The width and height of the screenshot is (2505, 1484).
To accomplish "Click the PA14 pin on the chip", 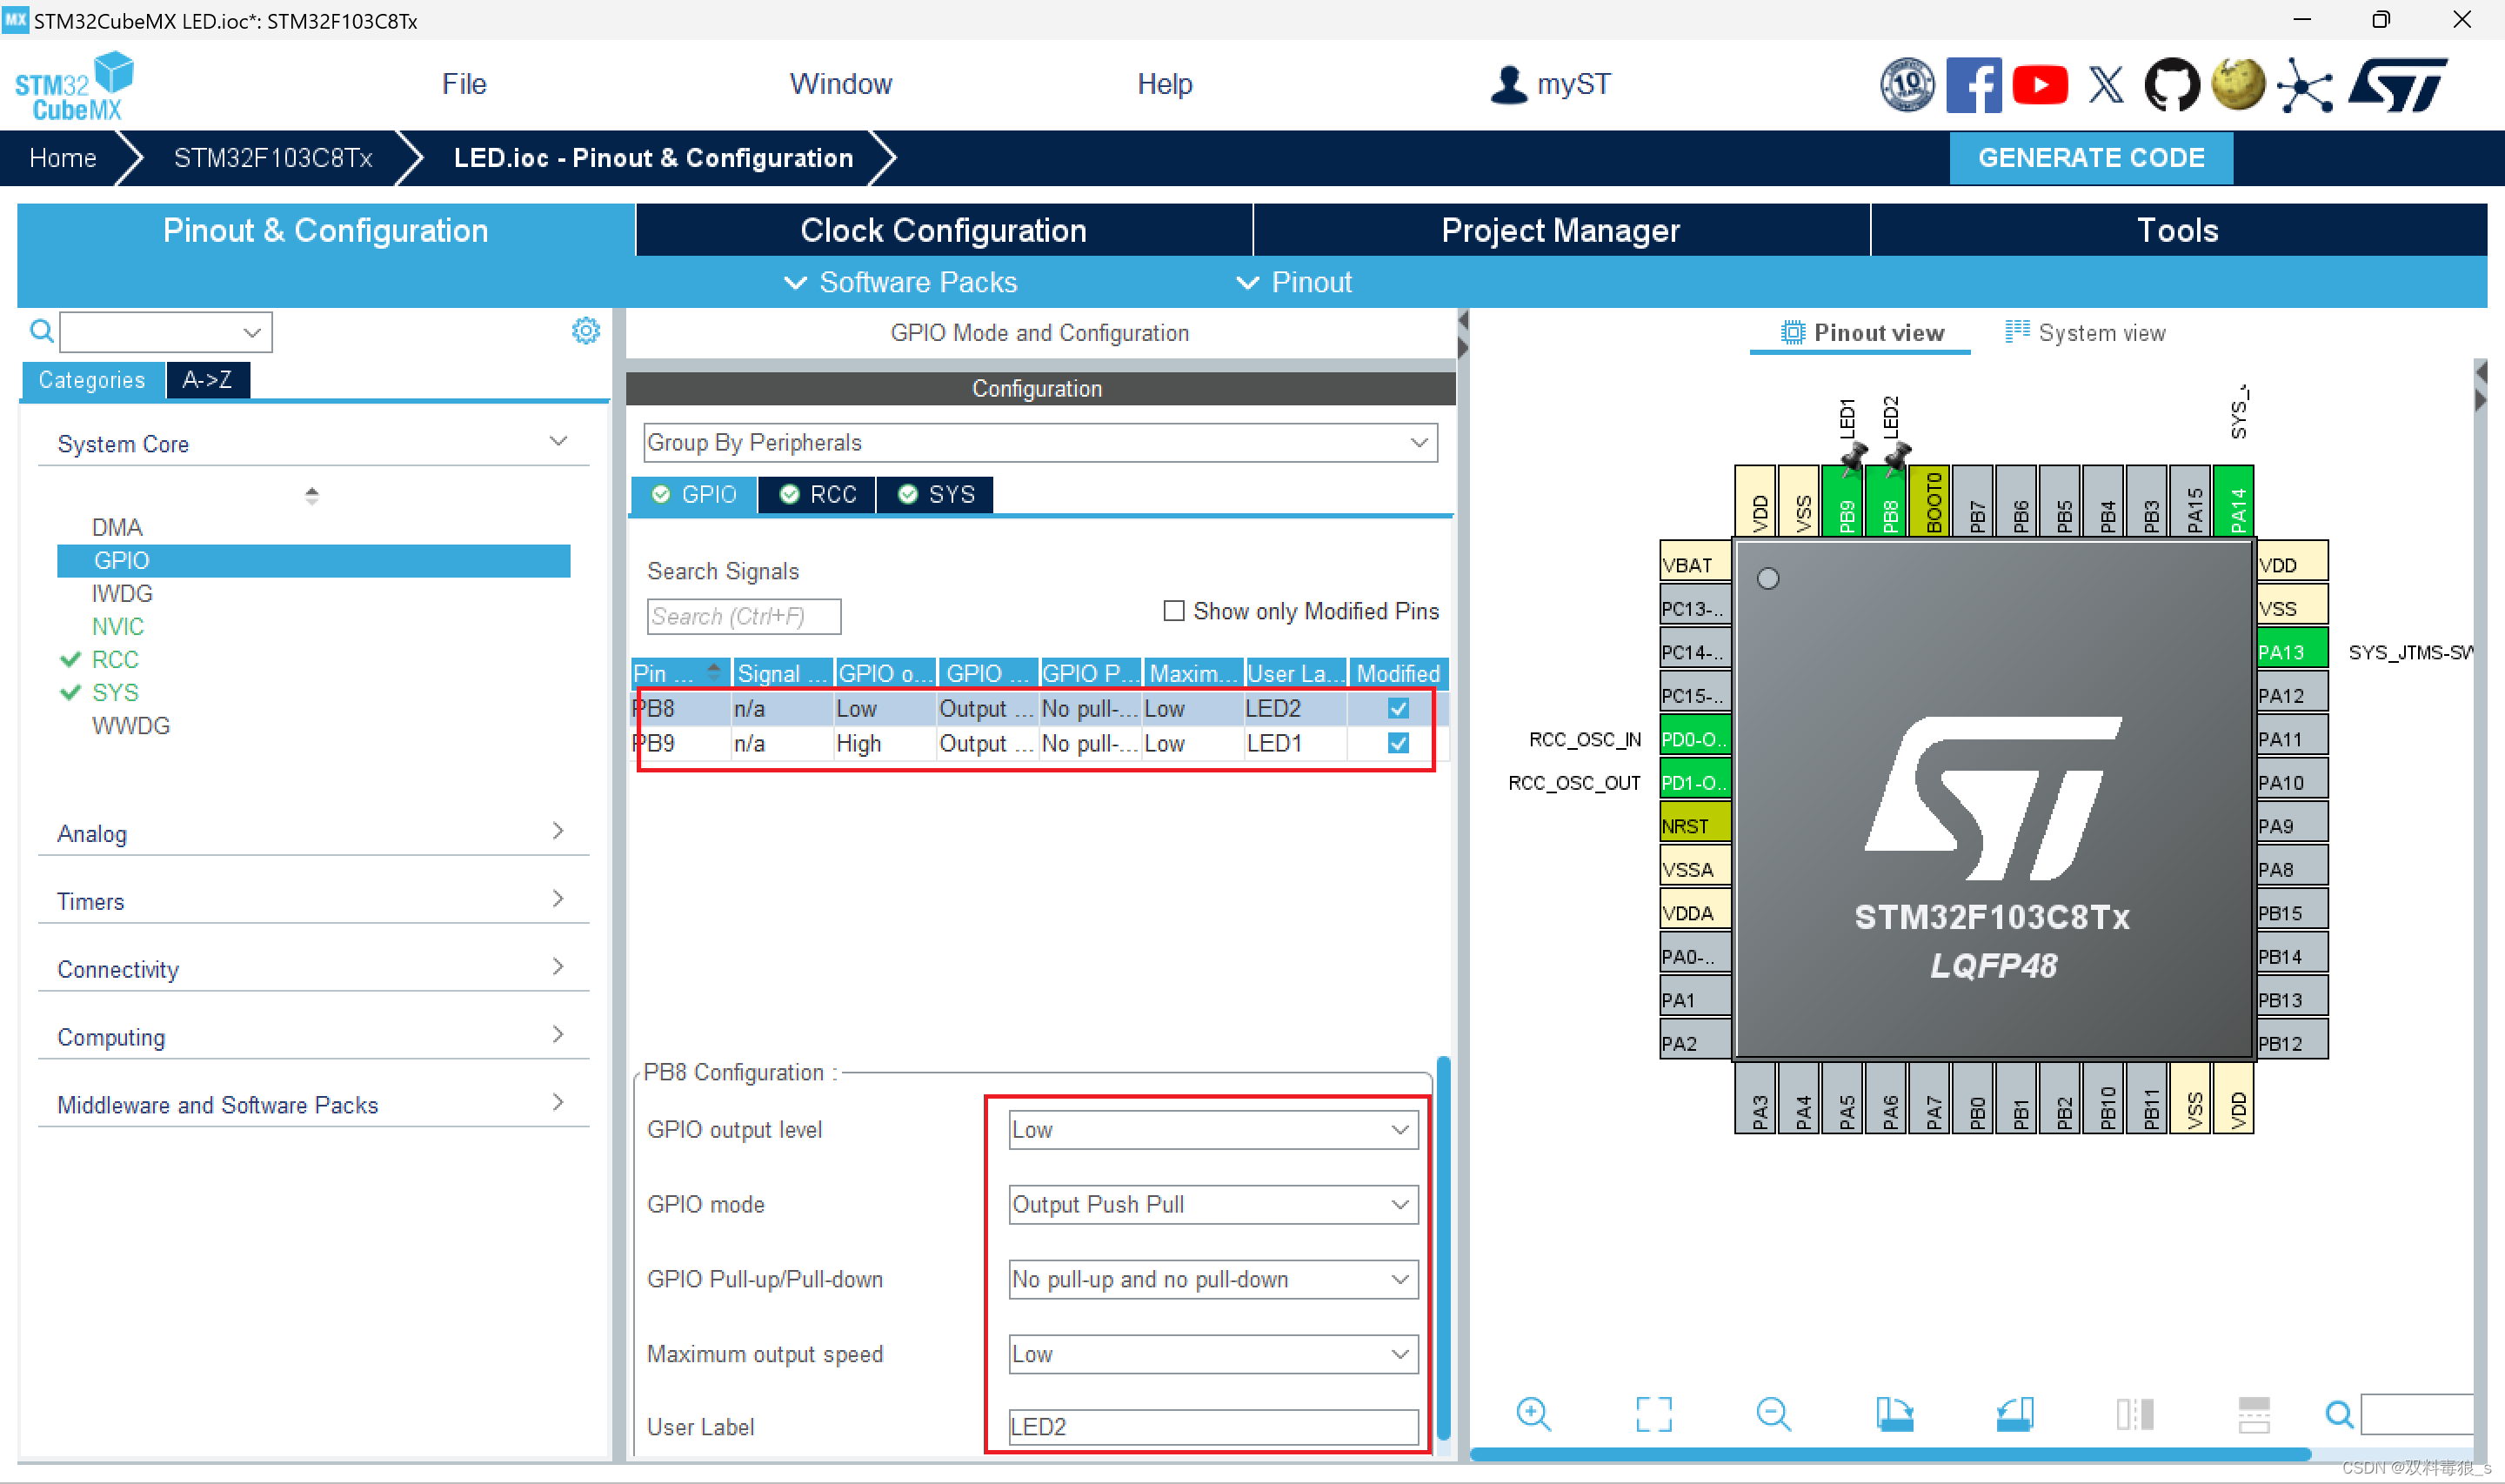I will (2234, 502).
